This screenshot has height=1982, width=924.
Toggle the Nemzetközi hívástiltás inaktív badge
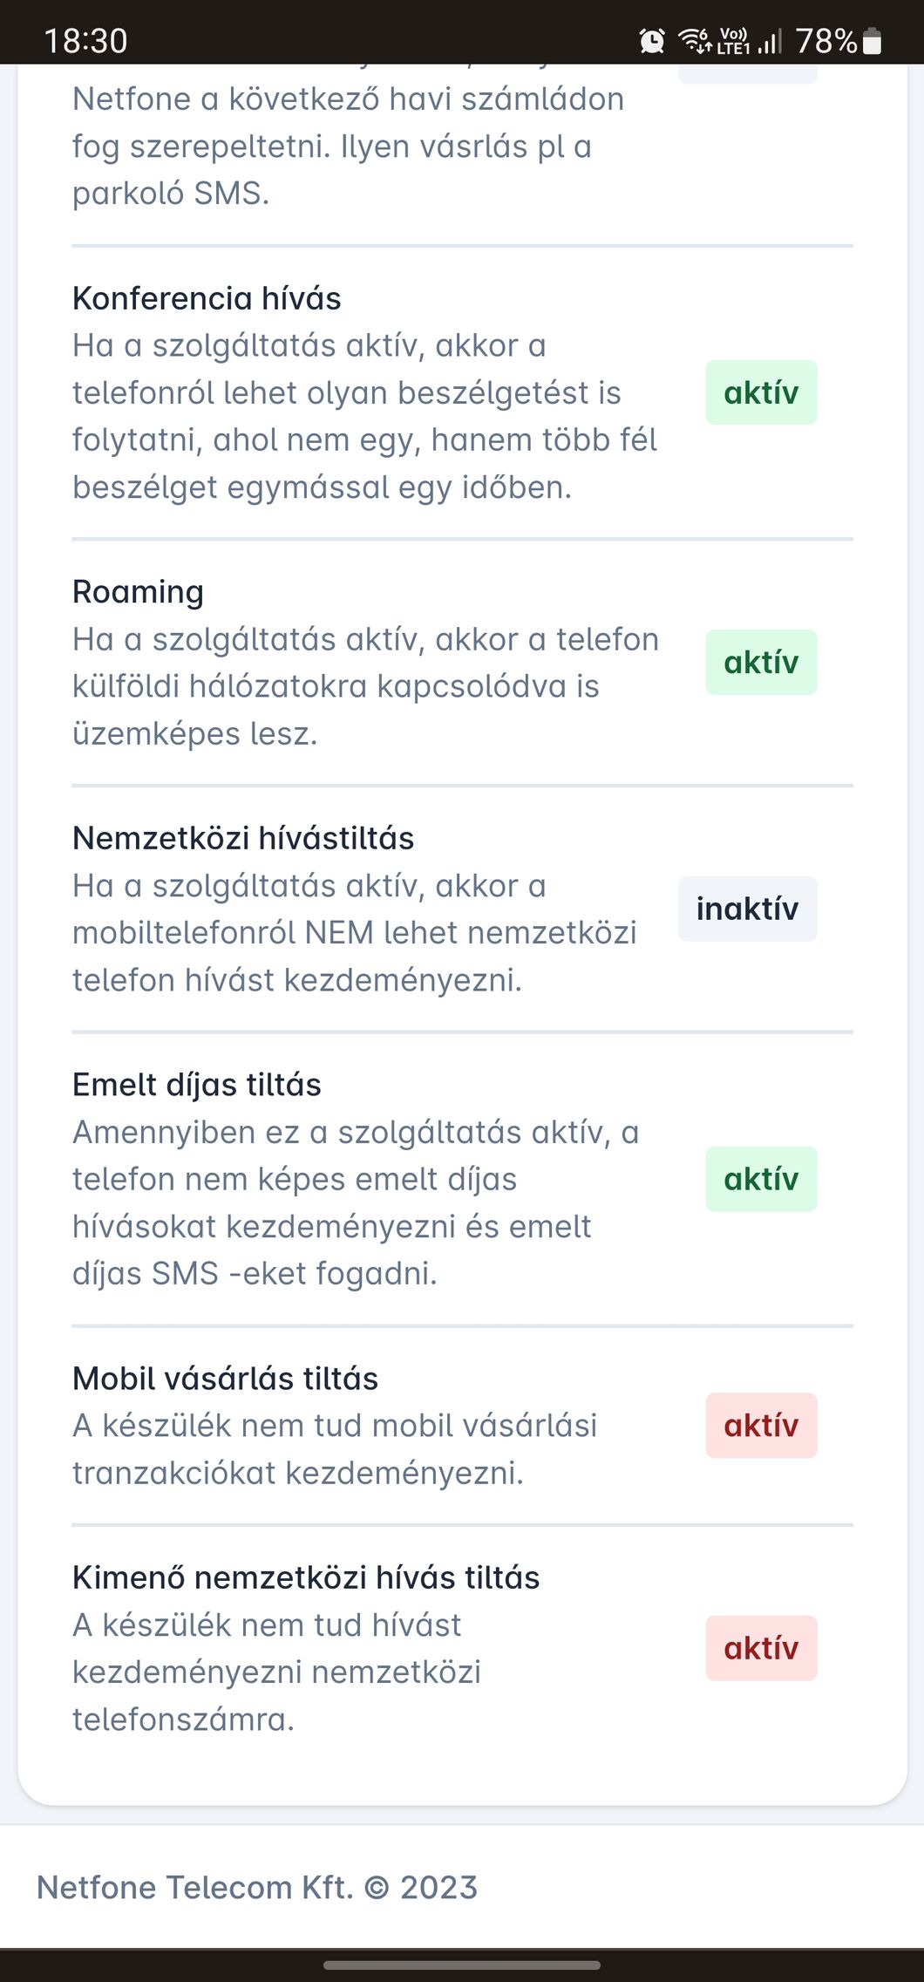point(747,909)
